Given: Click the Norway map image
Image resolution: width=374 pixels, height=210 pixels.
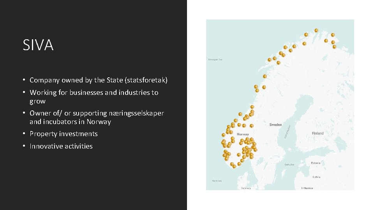Looking at the screenshot, I should (280, 105).
